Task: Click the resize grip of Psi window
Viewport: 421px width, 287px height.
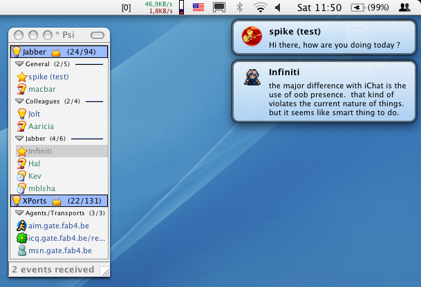Action: 105,272
